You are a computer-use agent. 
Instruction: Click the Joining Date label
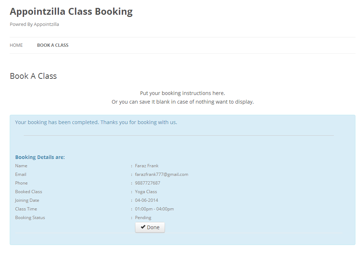(27, 200)
